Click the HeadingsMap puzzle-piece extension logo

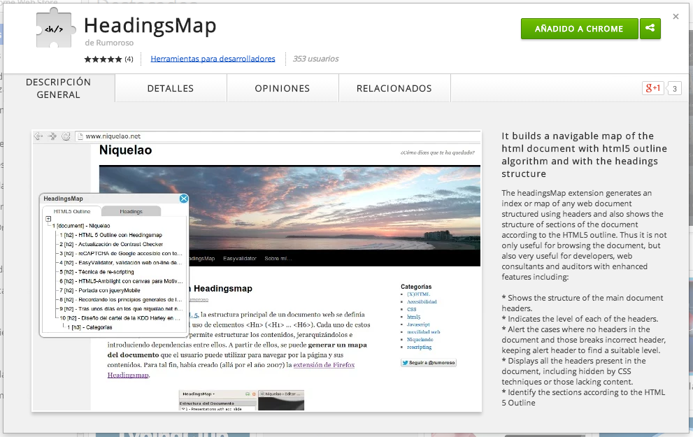point(55,28)
